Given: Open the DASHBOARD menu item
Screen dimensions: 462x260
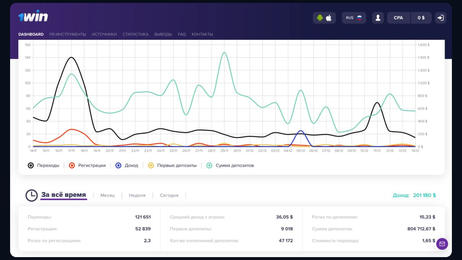Looking at the screenshot, I should (x=31, y=34).
